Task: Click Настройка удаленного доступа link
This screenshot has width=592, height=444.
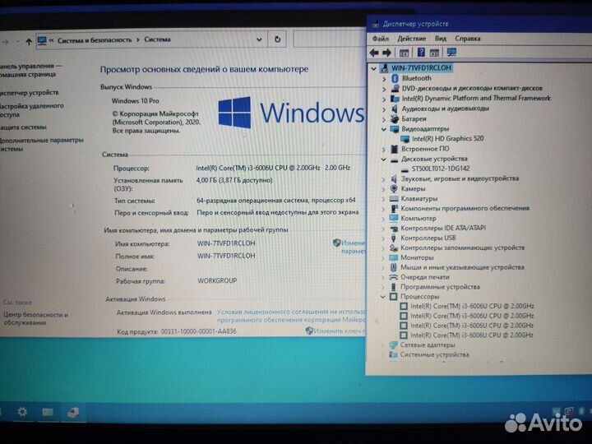Action: 31,110
